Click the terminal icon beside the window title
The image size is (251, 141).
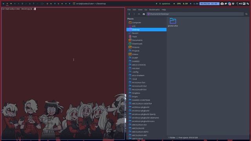coord(74,4)
